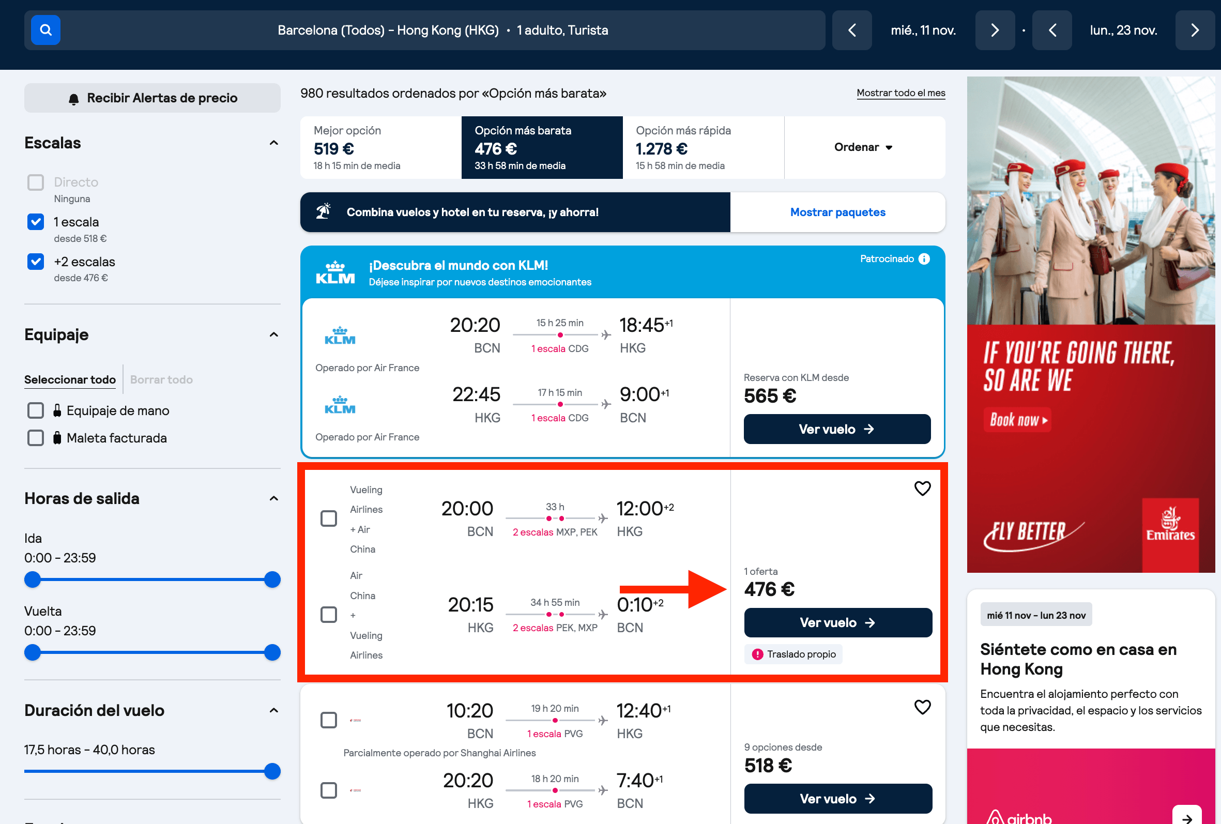Collapse the Escalas filter section
1221x824 pixels.
[274, 143]
